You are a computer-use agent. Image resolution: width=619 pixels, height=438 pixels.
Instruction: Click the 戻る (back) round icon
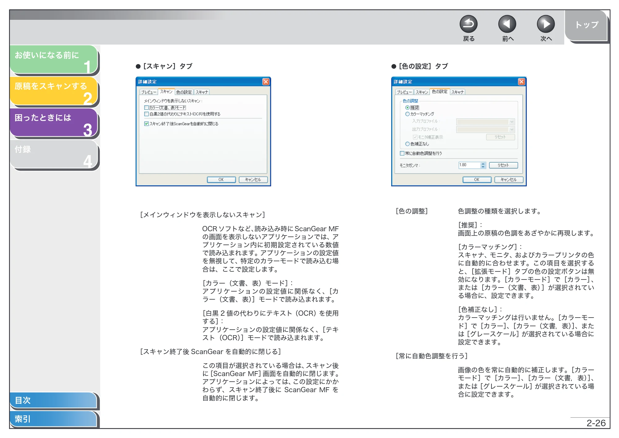[x=468, y=24]
